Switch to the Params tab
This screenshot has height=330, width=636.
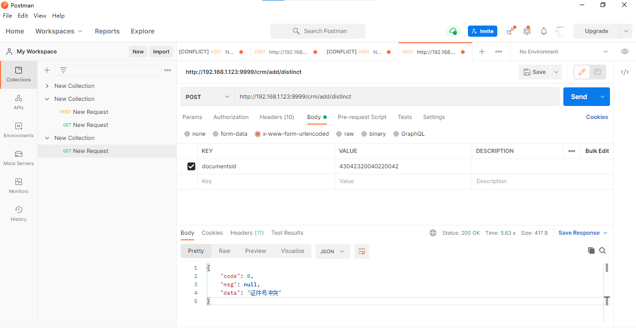[192, 117]
